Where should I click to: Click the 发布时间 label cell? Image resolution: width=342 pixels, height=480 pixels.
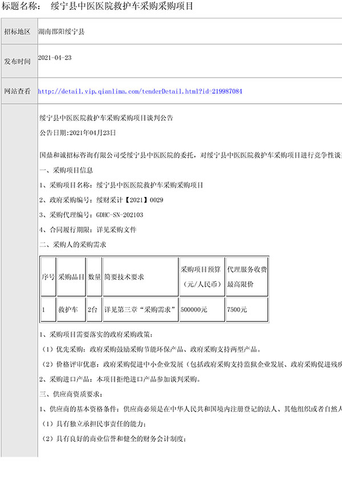(x=19, y=61)
